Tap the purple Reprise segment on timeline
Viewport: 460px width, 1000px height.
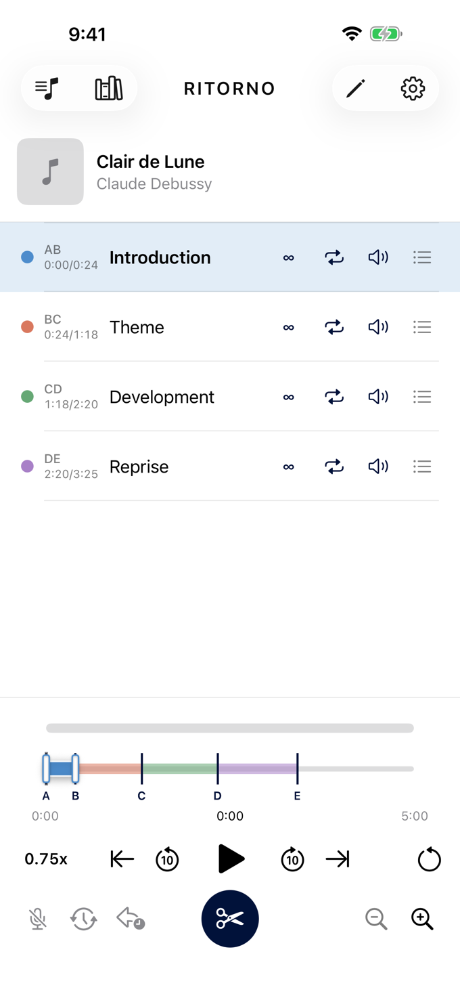pos(257,769)
